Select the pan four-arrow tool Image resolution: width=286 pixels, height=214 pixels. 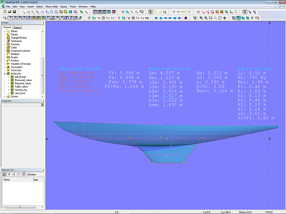click(225, 18)
